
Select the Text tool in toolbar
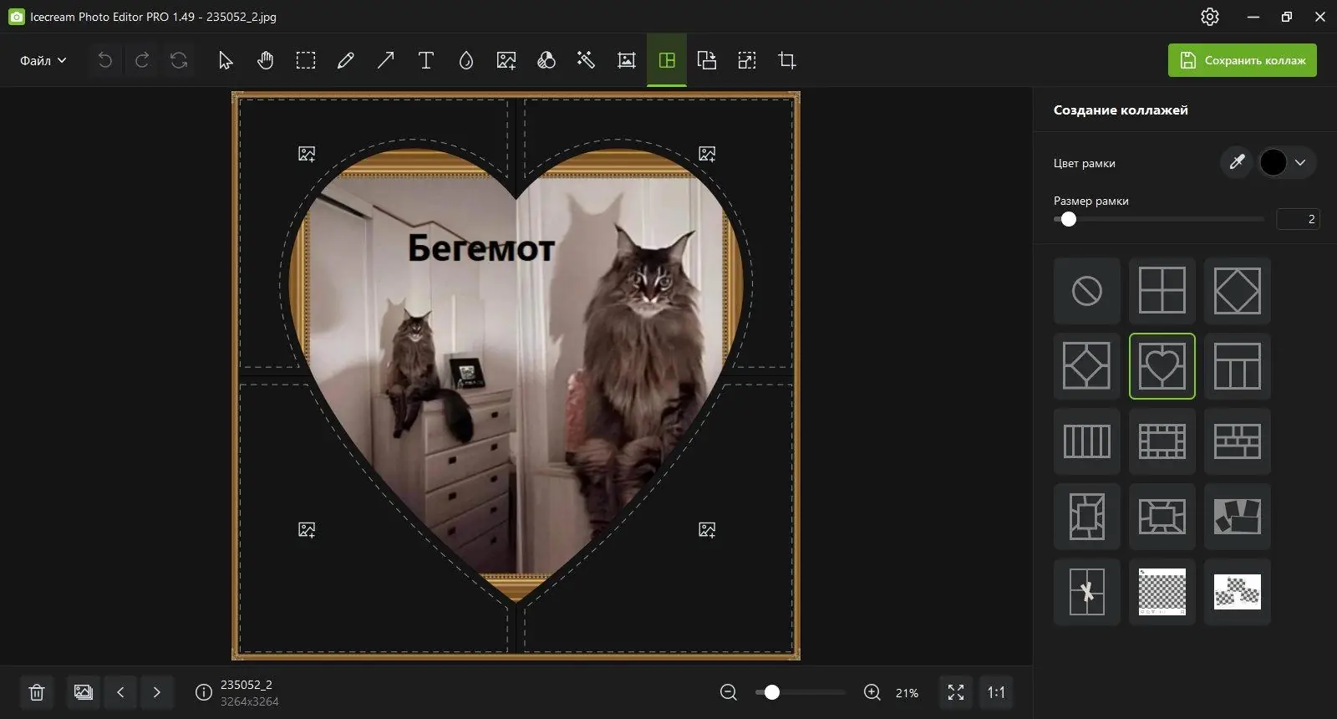coord(425,60)
